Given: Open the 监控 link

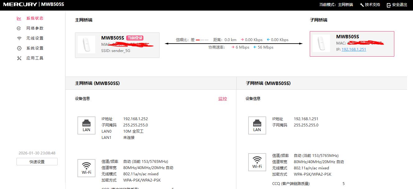Looking at the screenshot, I should pyautogui.click(x=223, y=99).
